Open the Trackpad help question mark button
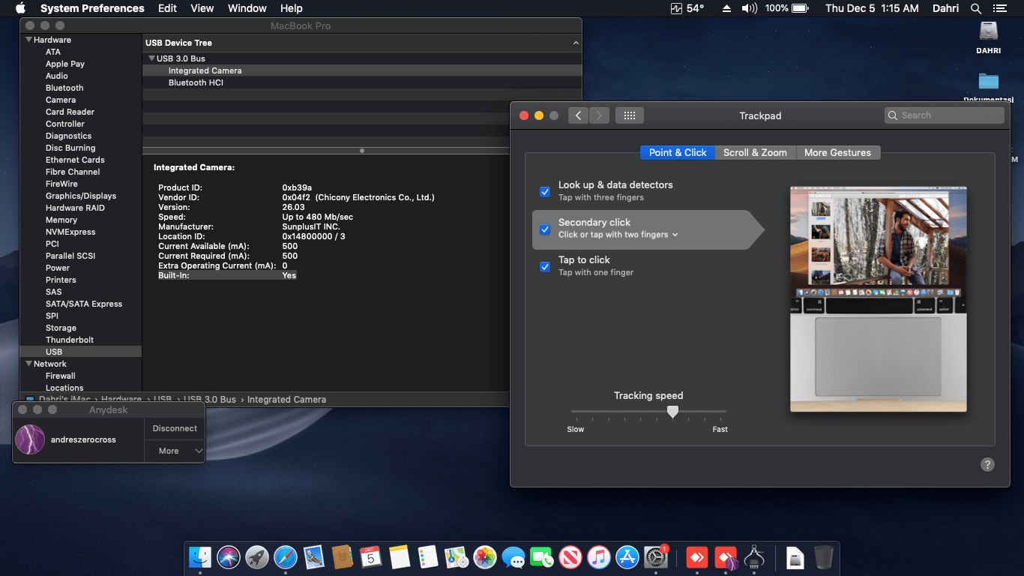This screenshot has height=576, width=1024. [x=987, y=465]
